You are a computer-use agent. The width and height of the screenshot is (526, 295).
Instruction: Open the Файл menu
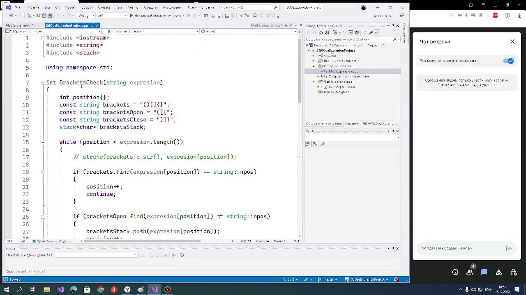coord(18,7)
